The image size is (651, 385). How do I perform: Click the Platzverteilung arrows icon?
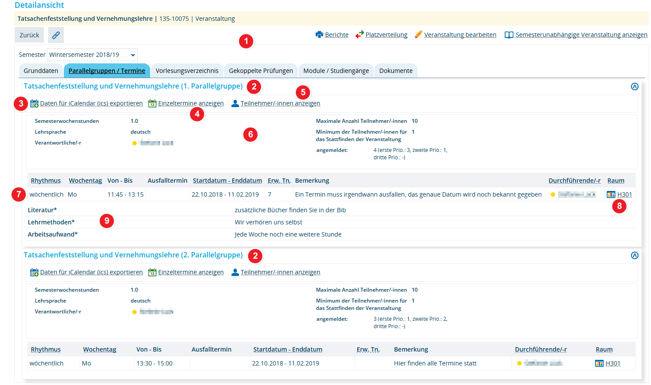(359, 35)
